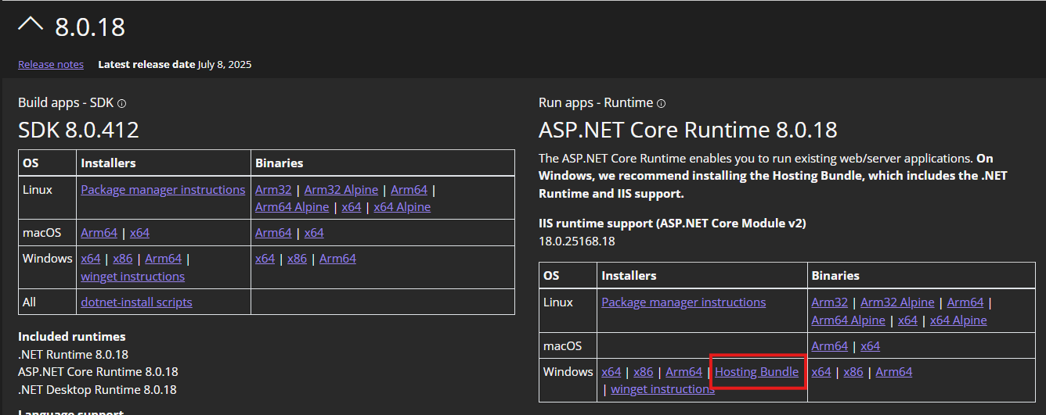
Task: Download Runtime Linux Arm64 Alpine binary
Action: coord(849,320)
